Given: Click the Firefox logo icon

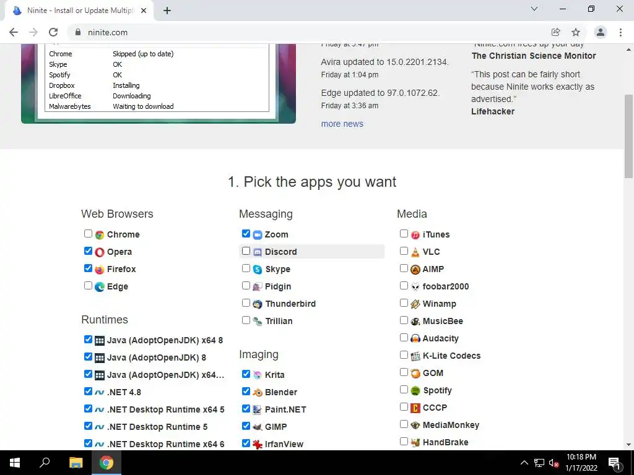Looking at the screenshot, I should (x=100, y=270).
